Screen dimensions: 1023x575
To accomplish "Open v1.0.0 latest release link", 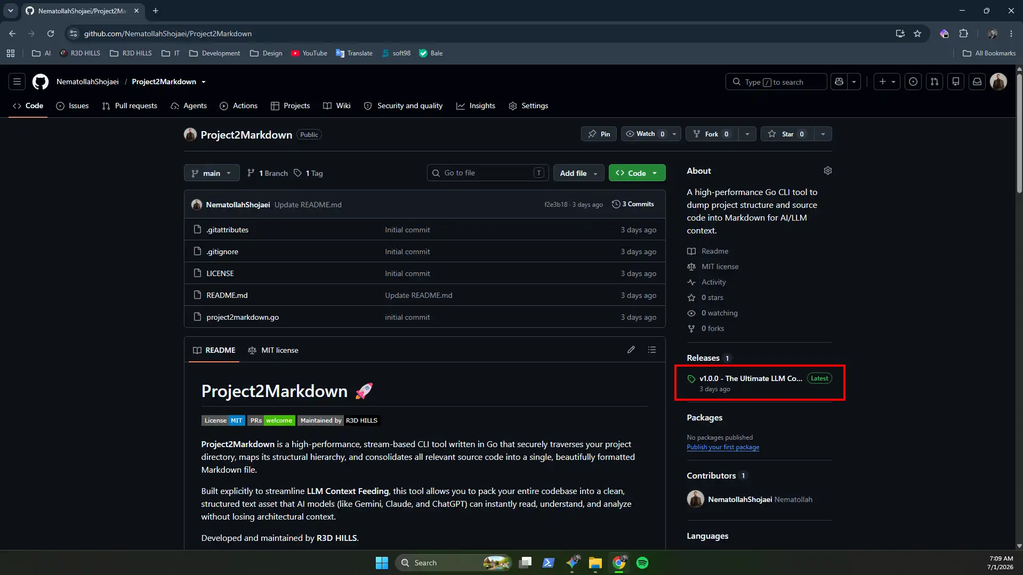I will coord(751,378).
